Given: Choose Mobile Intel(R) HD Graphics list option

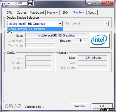Looking at the screenshot, I should 35,29.
